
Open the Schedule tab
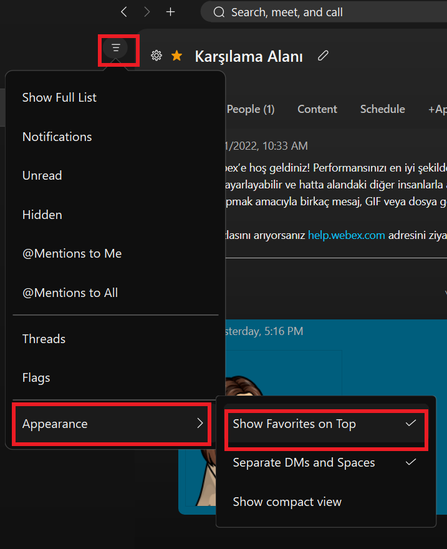(x=382, y=109)
